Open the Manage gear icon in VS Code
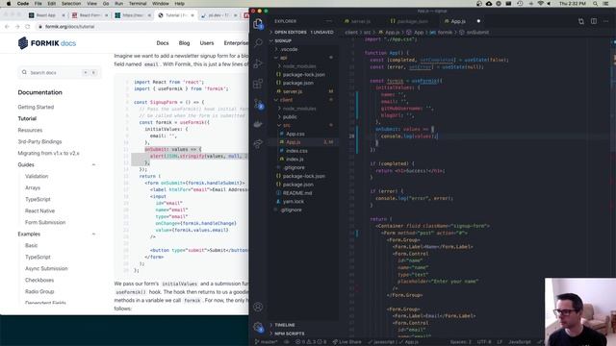The height and width of the screenshot is (346, 616). [x=258, y=327]
